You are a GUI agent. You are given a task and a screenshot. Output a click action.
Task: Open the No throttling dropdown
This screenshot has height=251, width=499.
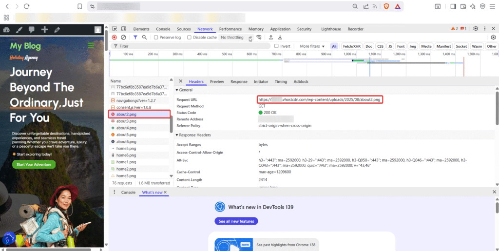pyautogui.click(x=236, y=38)
